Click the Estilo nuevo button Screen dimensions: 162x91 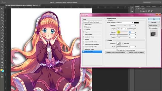tap(154, 25)
